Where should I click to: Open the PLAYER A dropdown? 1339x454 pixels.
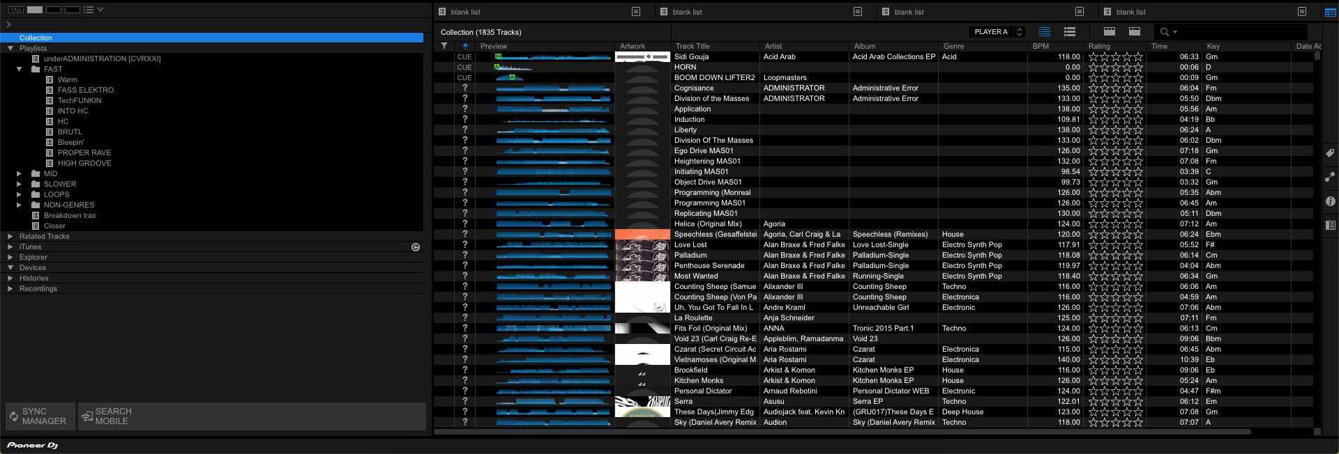(997, 32)
